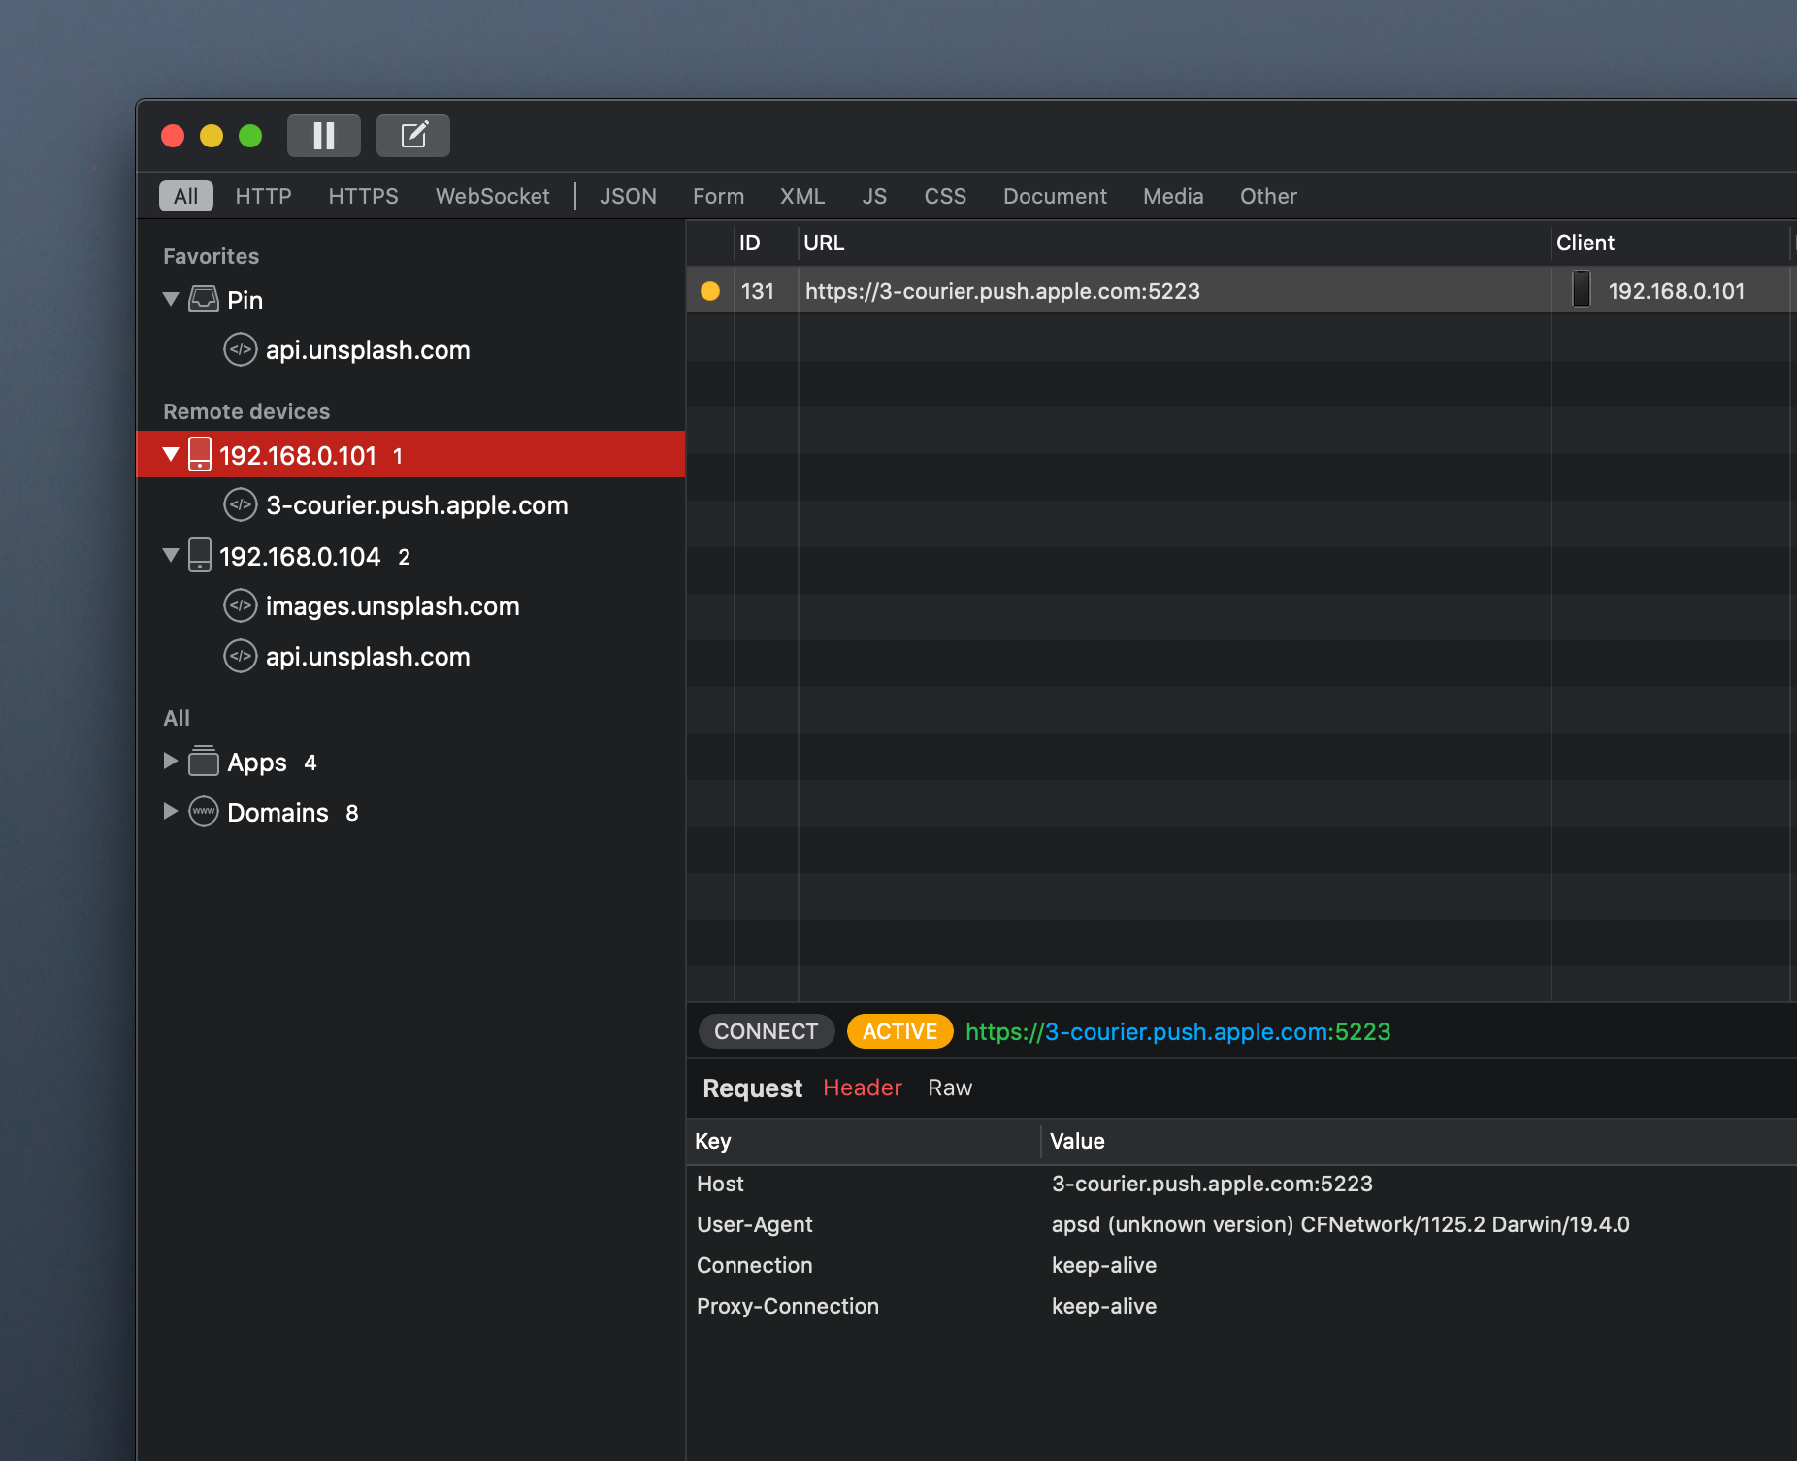Collapse device 192.168.0.104 in Remote devices
Image resolution: width=1797 pixels, height=1461 pixels.
point(171,555)
